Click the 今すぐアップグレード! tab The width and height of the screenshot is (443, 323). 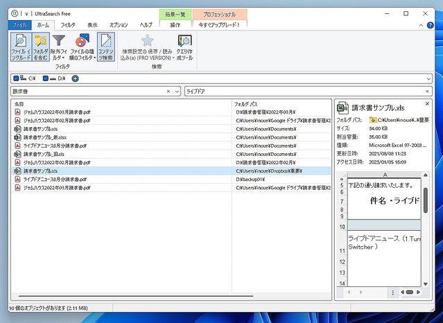(x=219, y=25)
